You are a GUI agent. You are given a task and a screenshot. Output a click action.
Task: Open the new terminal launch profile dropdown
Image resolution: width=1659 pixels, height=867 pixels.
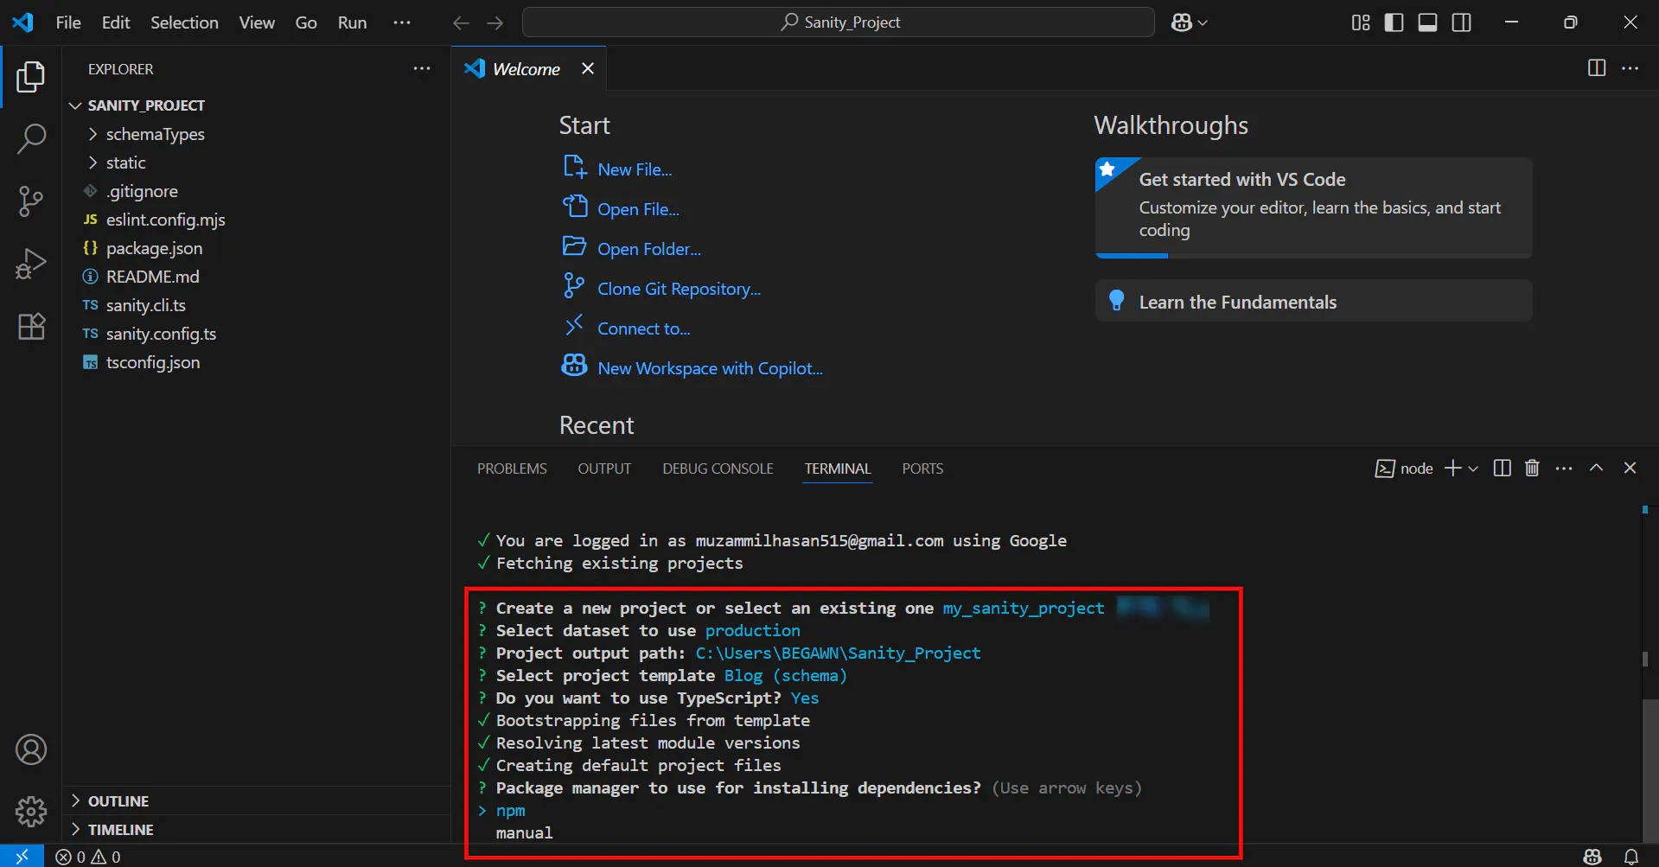pos(1473,469)
